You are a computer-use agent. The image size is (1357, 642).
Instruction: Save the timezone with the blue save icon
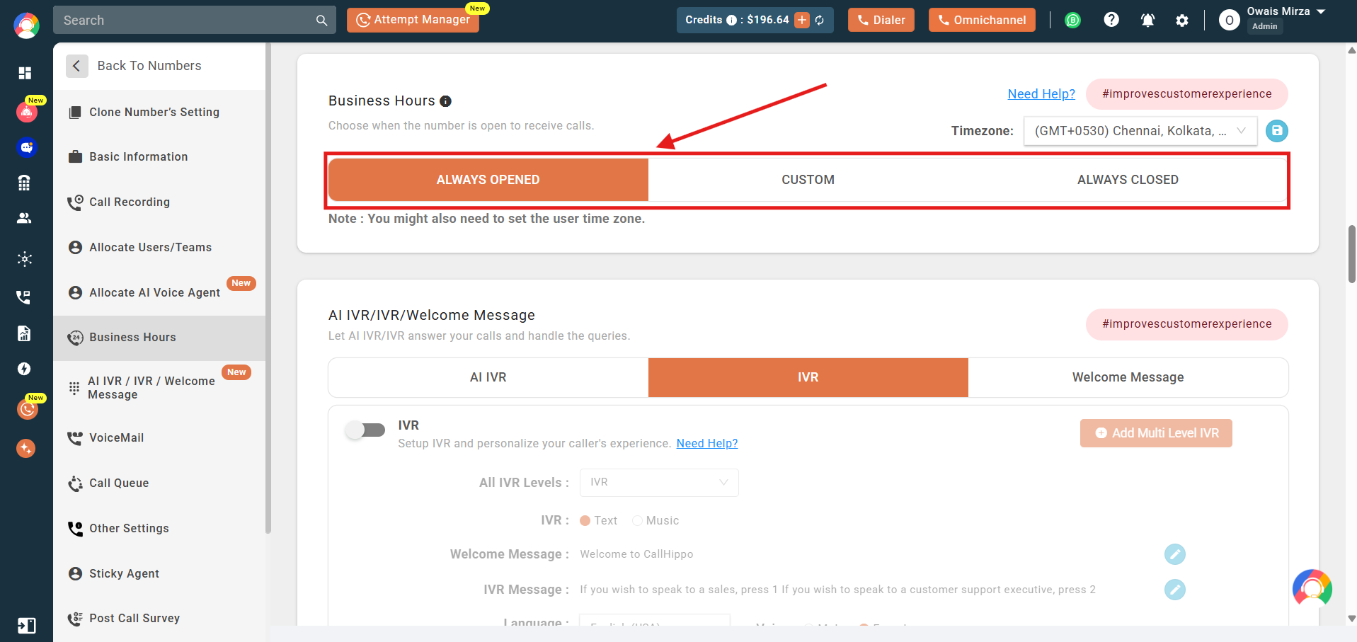(x=1276, y=131)
